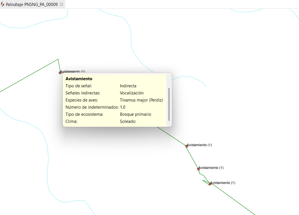Image resolution: width=299 pixels, height=215 pixels.
Task: Click the southernmost red sighting marker
Action: pyautogui.click(x=210, y=184)
